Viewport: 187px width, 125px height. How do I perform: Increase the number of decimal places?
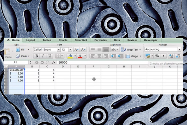[171, 56]
